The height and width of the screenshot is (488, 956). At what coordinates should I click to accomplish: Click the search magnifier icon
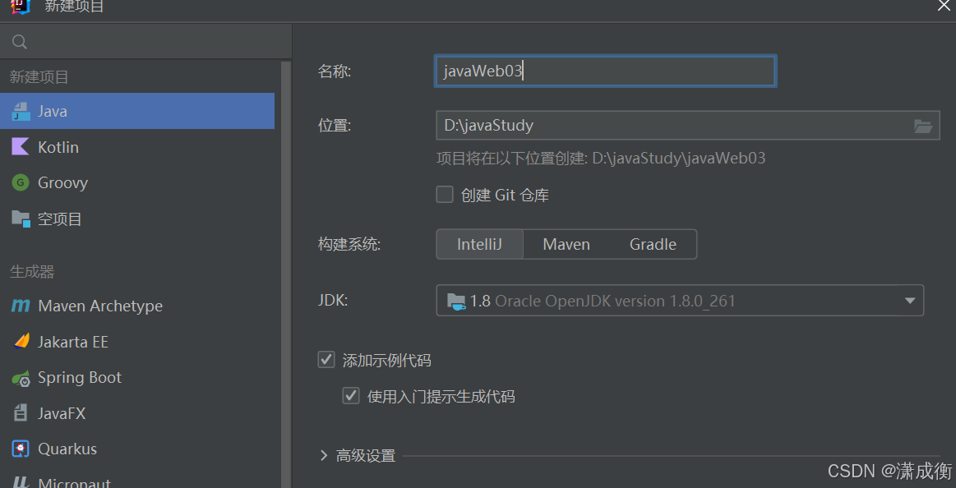click(x=20, y=41)
